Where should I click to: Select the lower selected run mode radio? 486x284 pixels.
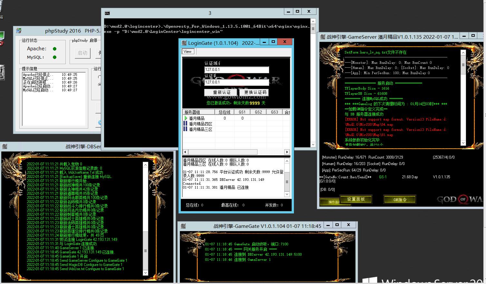pos(100,84)
